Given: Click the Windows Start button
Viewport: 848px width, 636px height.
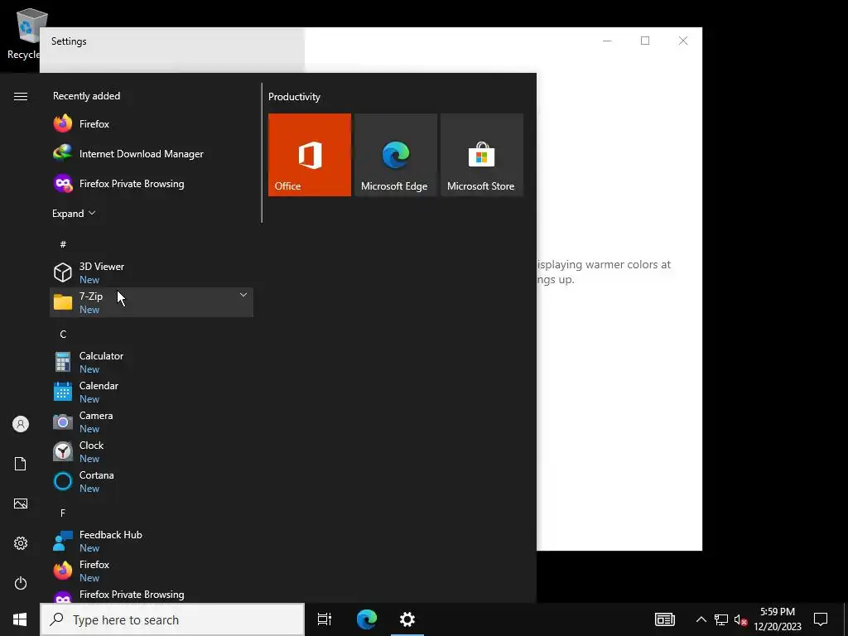Looking at the screenshot, I should coord(20,619).
